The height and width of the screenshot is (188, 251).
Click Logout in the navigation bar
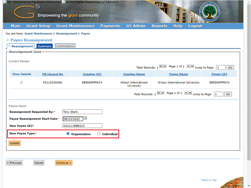195,26
